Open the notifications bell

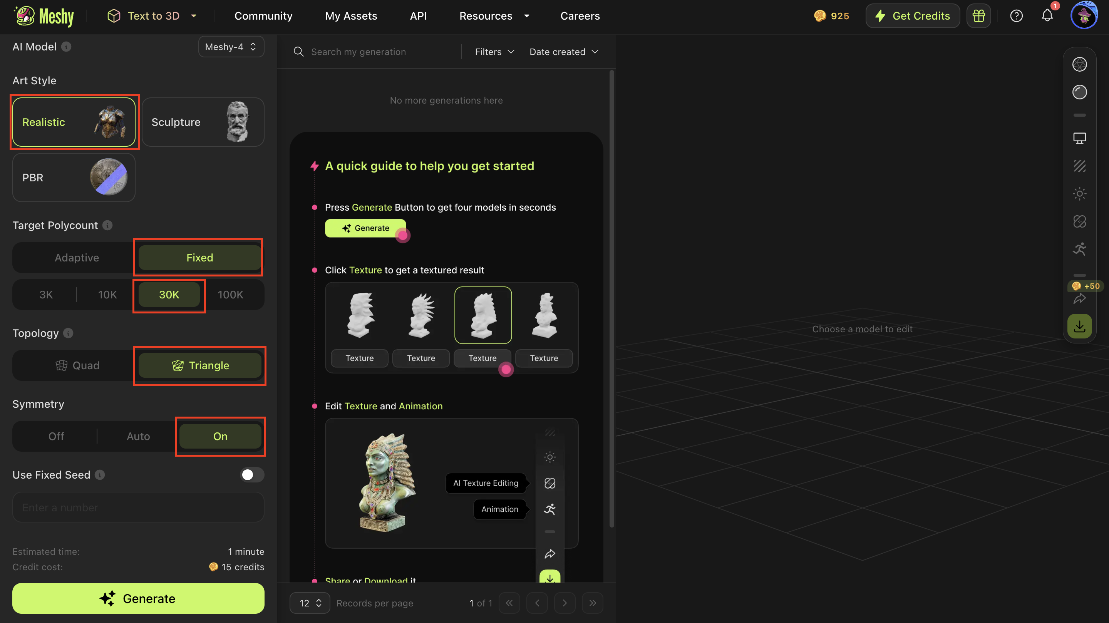point(1047,15)
